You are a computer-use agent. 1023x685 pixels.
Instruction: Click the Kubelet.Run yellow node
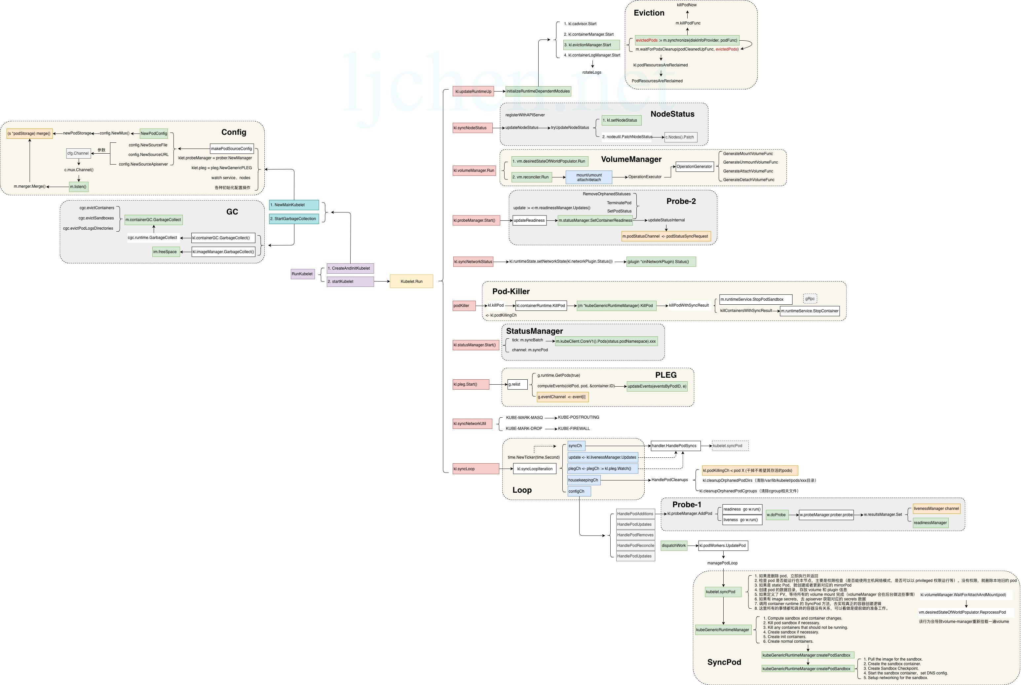pyautogui.click(x=411, y=281)
